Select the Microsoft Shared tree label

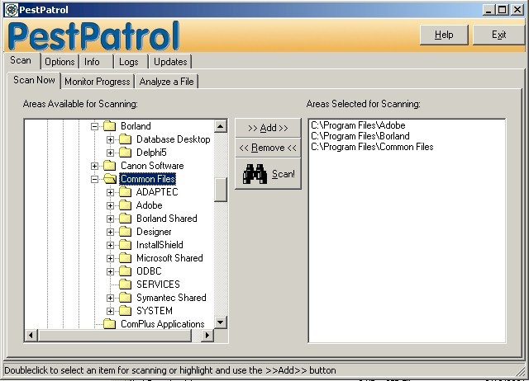pos(169,258)
